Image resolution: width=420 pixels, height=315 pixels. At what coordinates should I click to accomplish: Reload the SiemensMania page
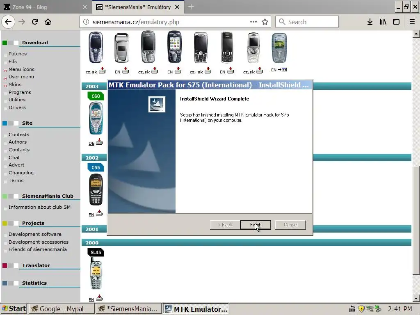click(35, 22)
